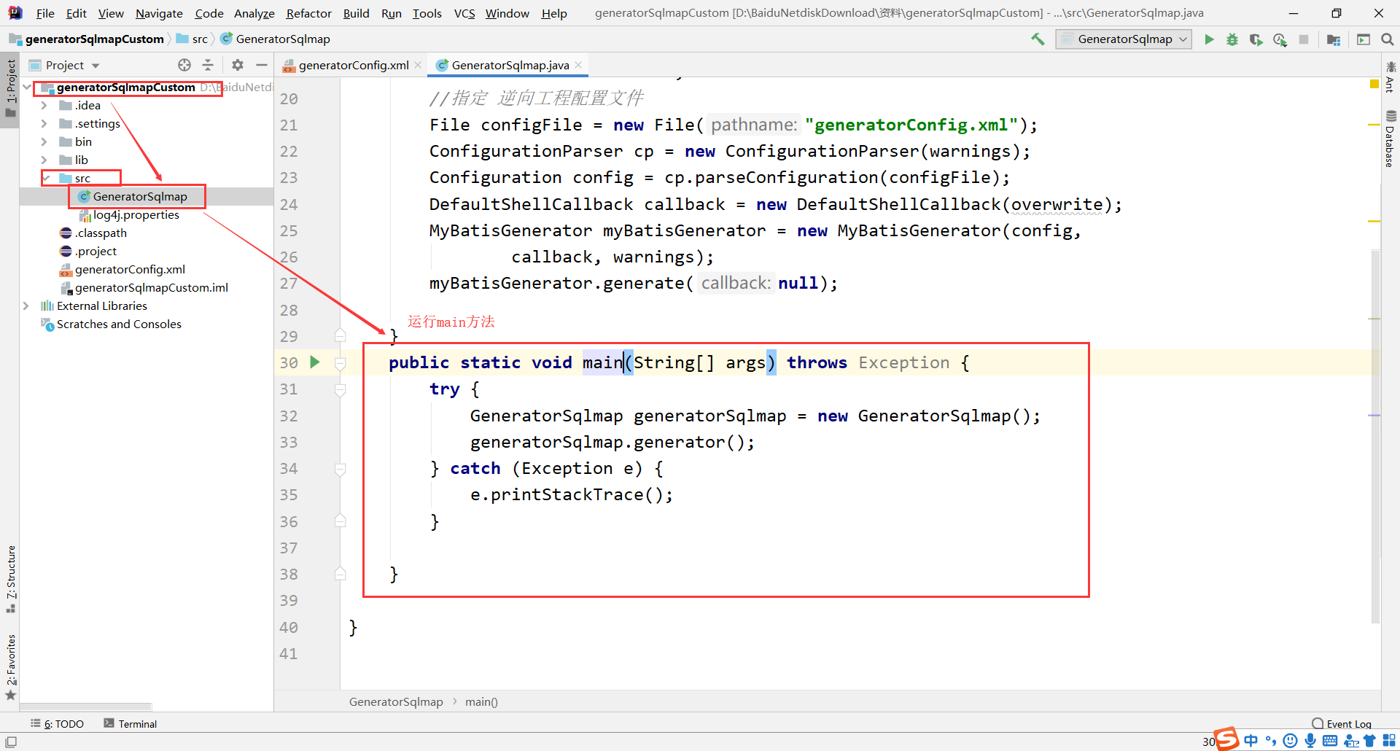Open the terminal layout icon in toolbar
The width and height of the screenshot is (1400, 751).
click(x=1364, y=39)
